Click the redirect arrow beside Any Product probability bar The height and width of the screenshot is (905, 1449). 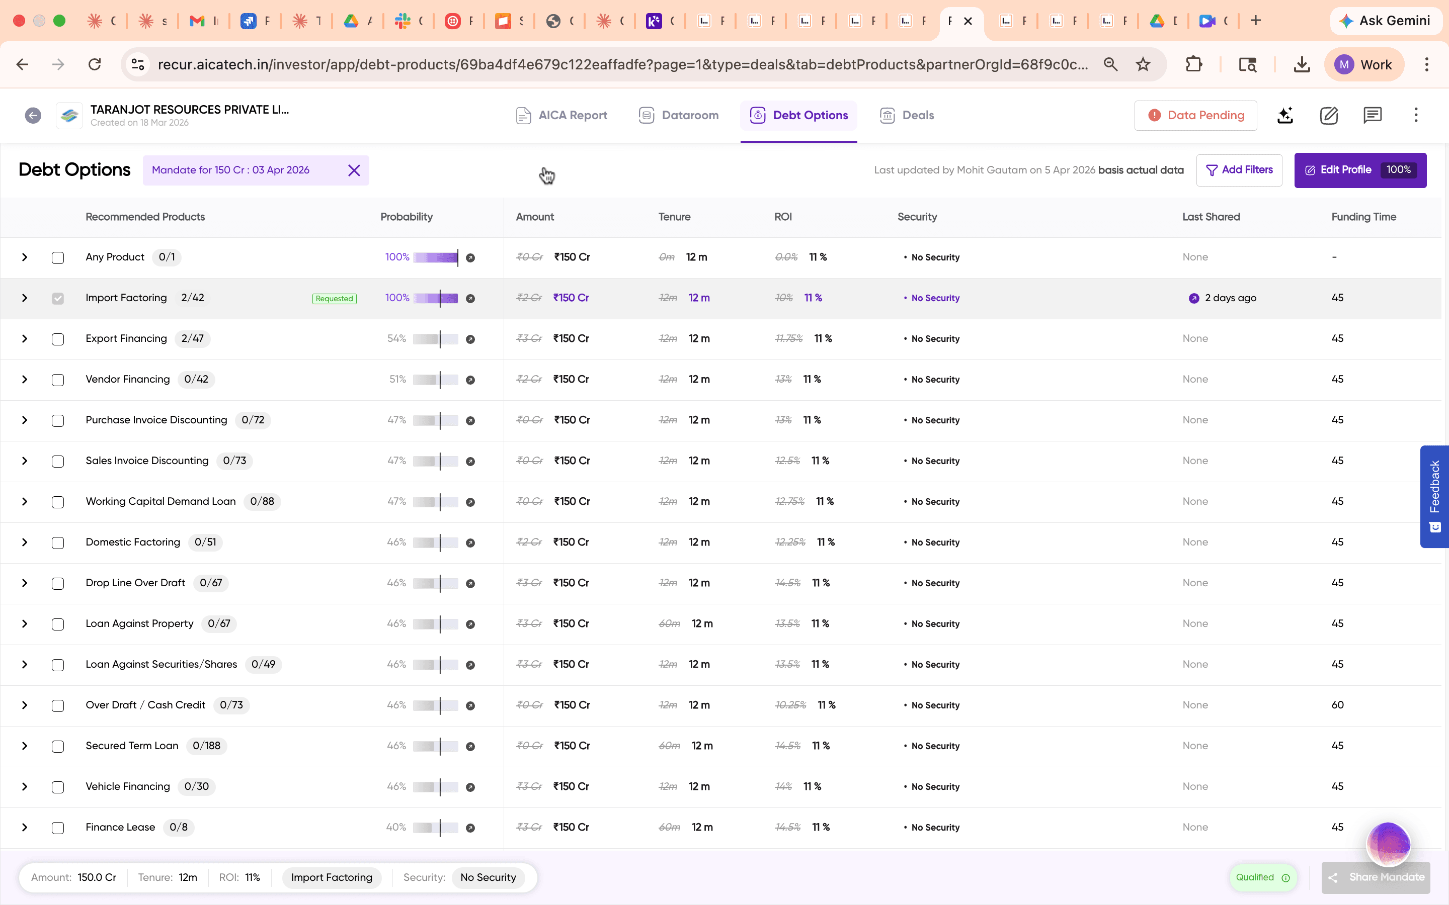pyautogui.click(x=470, y=257)
